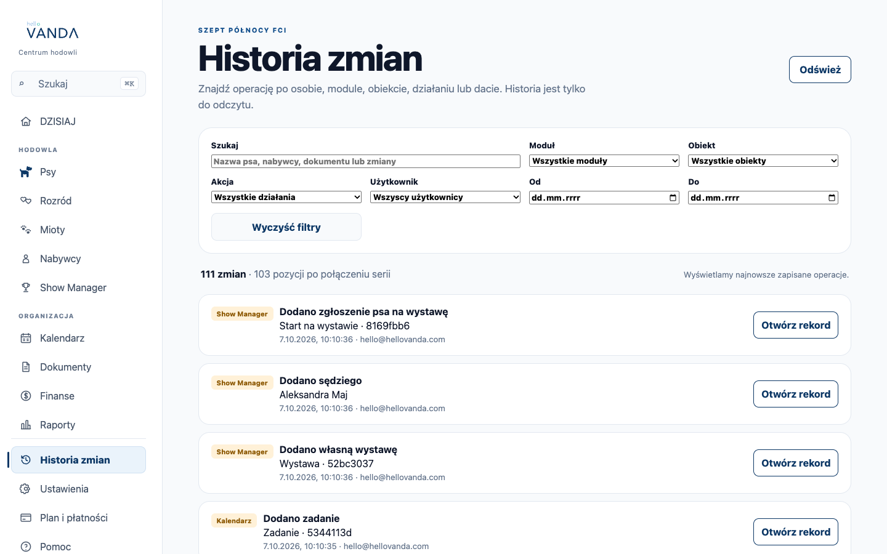Clear filters with Wyczyść filtry

click(x=286, y=227)
